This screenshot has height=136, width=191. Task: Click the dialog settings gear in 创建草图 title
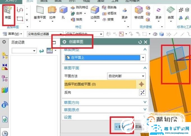65,42
